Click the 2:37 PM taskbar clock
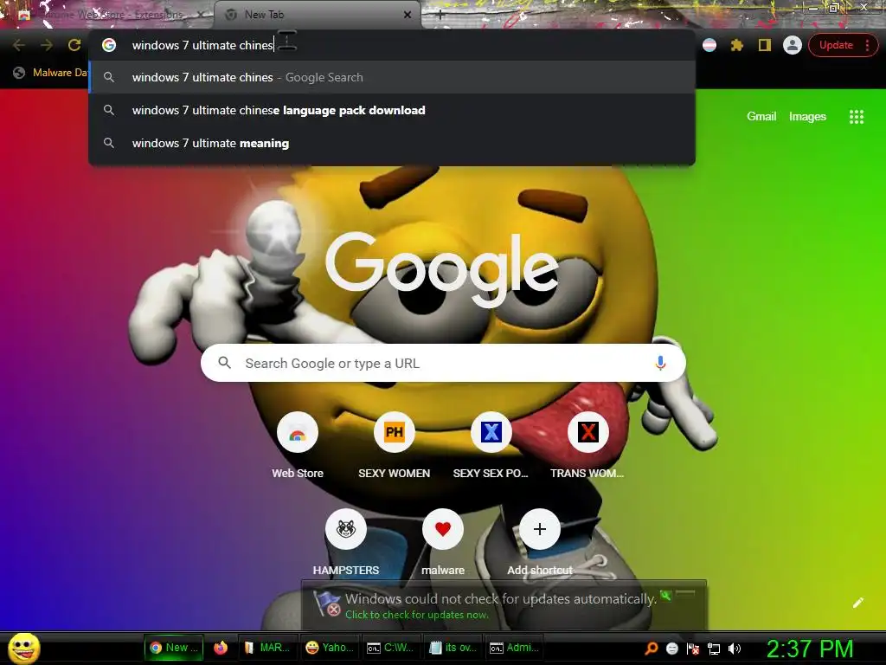Image resolution: width=886 pixels, height=665 pixels. click(x=809, y=649)
